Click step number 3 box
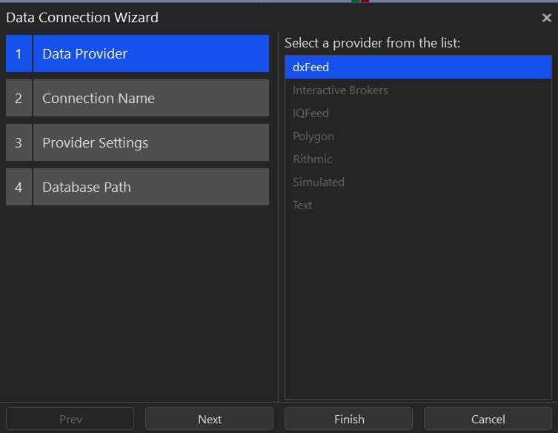The height and width of the screenshot is (433, 558). point(19,142)
